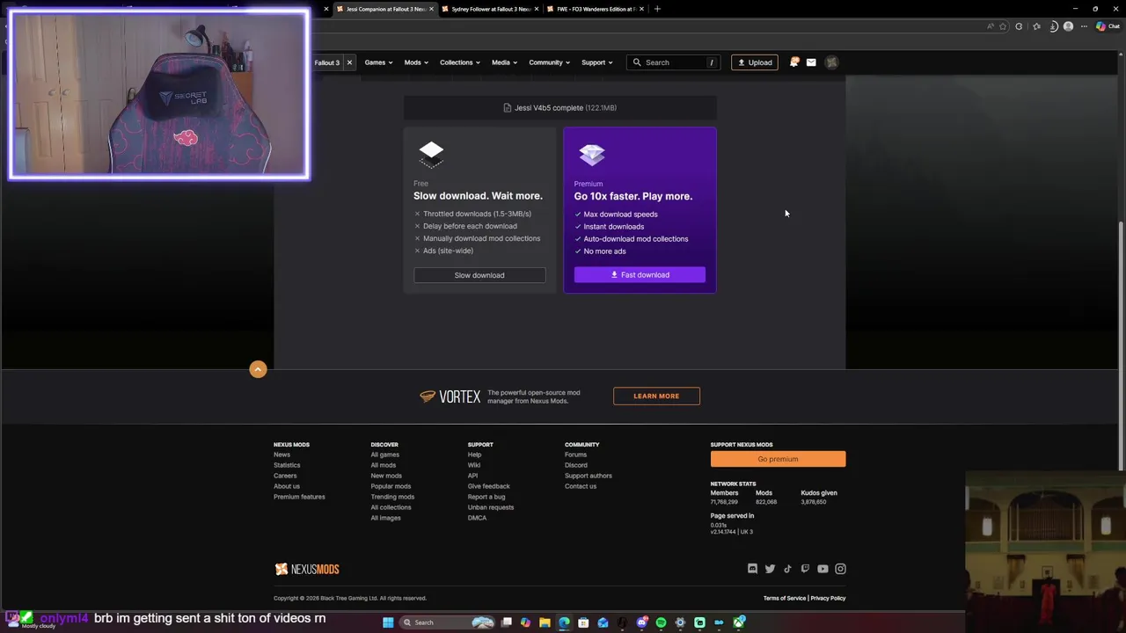Viewport: 1126px width, 633px height.
Task: Open Nexus Mods Twitch social icon
Action: (x=805, y=569)
